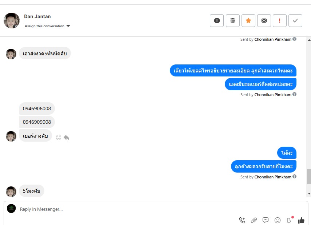Delete conversation using the trash icon
Viewport: 311px width, 225px height.
(233, 20)
